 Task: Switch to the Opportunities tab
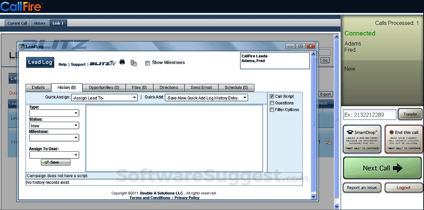[104, 88]
